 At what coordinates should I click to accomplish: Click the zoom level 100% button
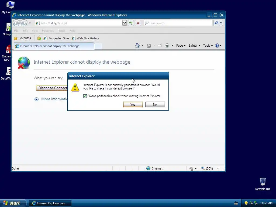[207, 168]
